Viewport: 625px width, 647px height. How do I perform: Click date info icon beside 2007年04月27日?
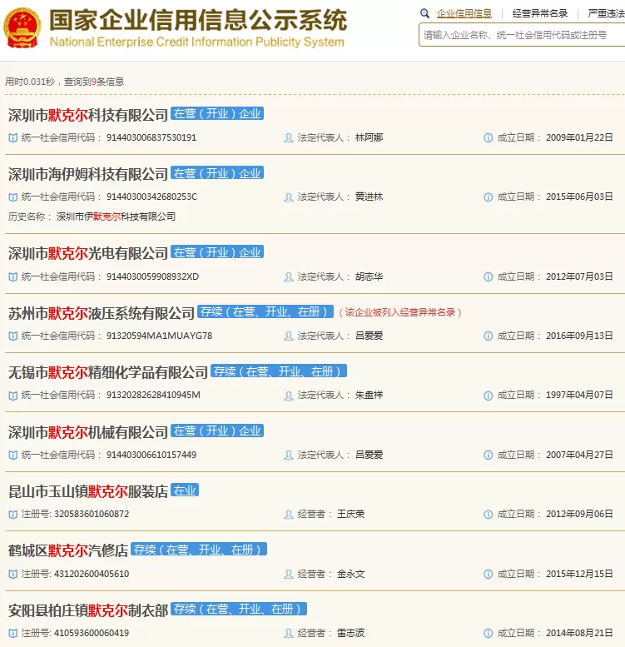click(x=489, y=455)
